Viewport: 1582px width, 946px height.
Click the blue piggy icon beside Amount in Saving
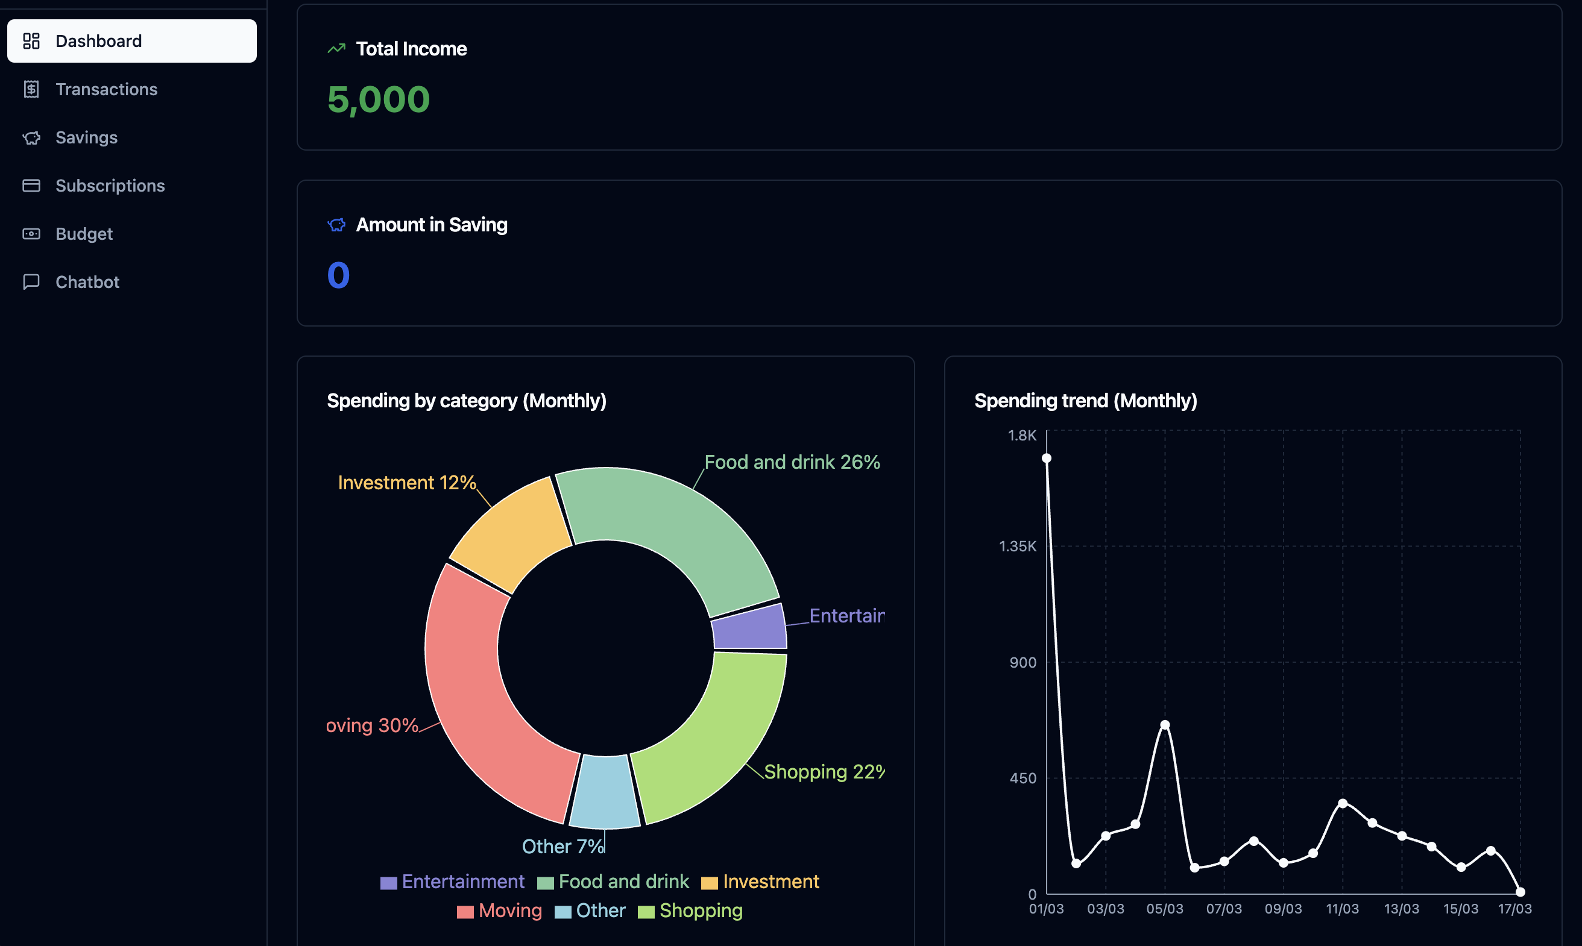coord(336,224)
